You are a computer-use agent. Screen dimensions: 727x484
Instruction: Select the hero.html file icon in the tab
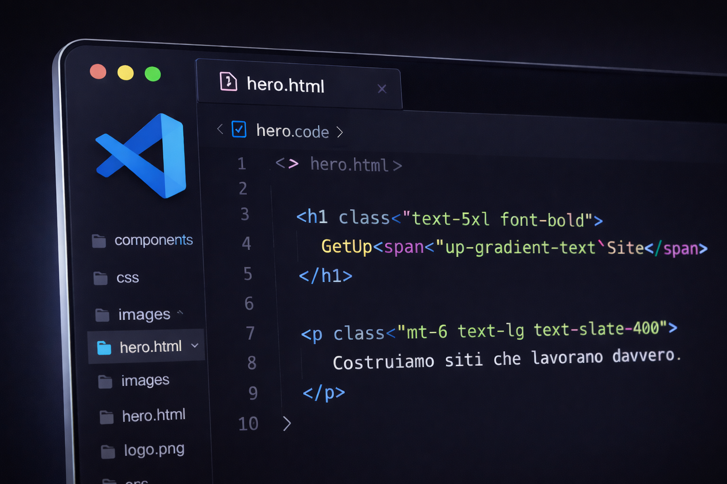point(229,82)
